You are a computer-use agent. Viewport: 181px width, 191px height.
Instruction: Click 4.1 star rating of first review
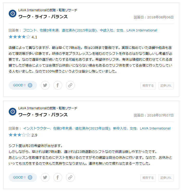23,37
